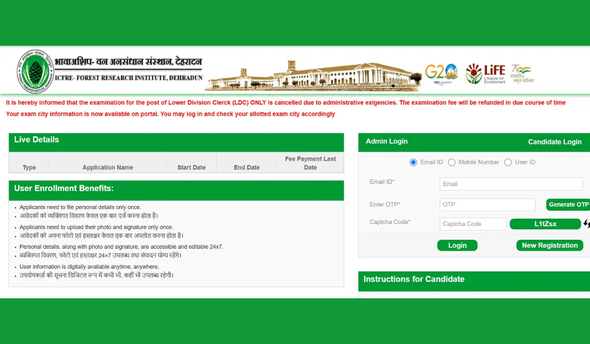590x344 pixels.
Task: Click the 'file personal details only once' text
Action: tap(80, 207)
